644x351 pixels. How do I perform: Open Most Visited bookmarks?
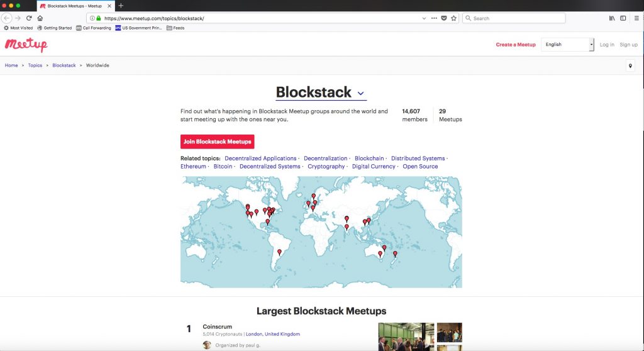coord(18,28)
